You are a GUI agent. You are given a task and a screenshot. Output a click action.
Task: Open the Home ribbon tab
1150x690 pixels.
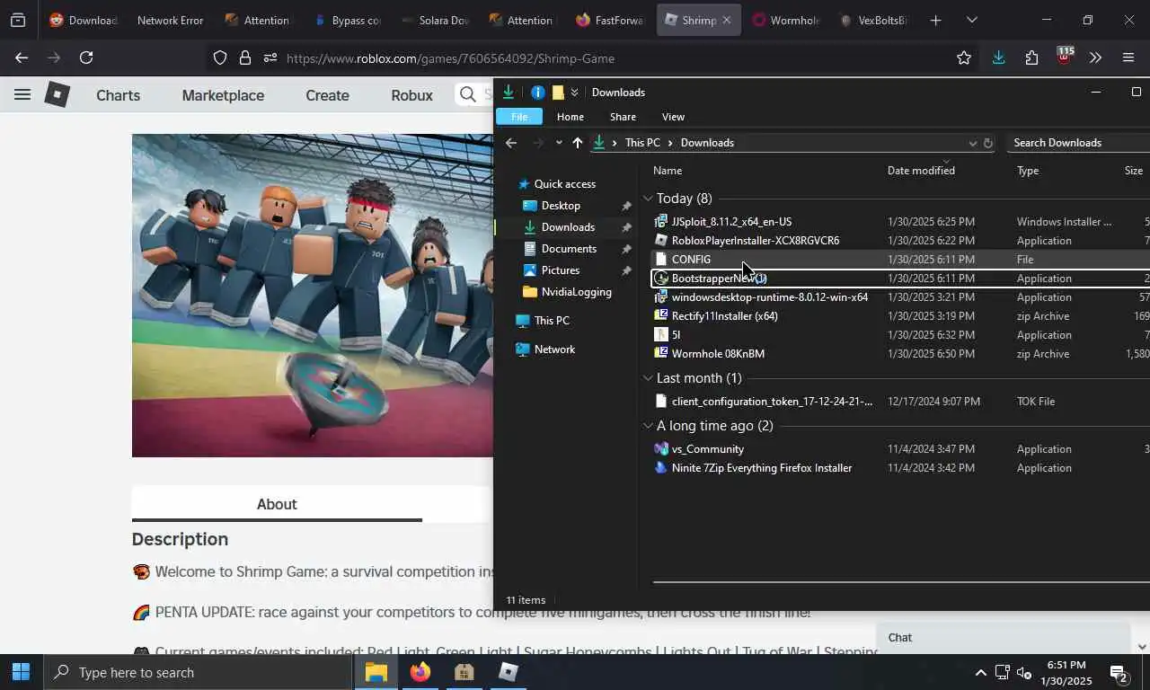tap(570, 117)
